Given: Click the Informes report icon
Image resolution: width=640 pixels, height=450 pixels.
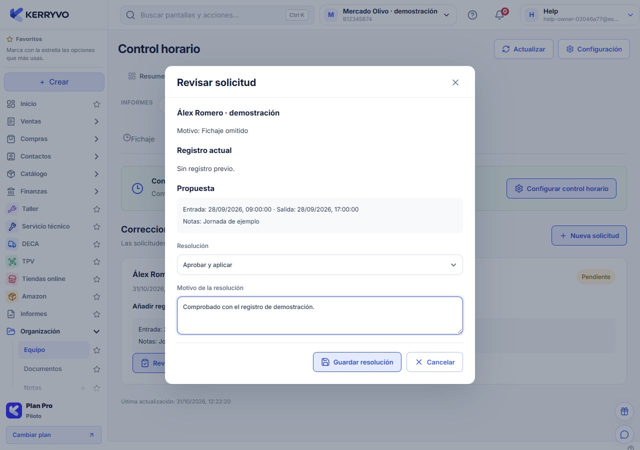Looking at the screenshot, I should pos(11,314).
